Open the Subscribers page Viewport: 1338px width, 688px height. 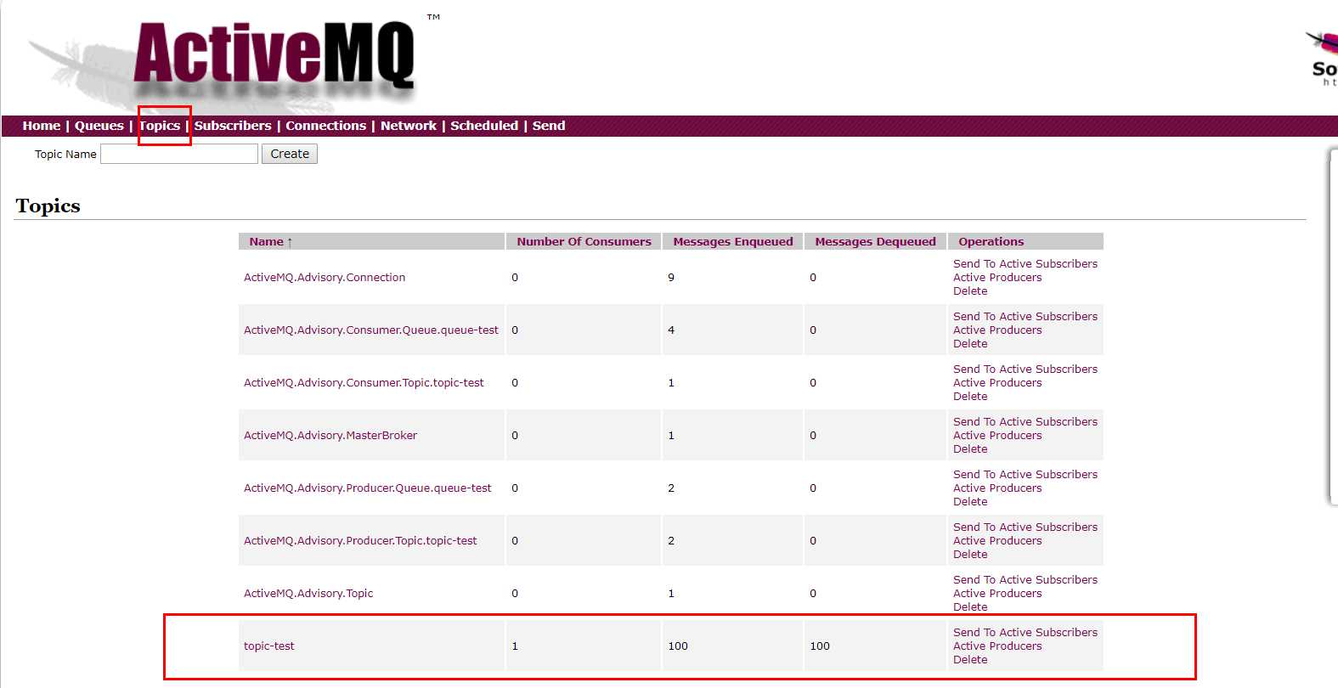(x=233, y=126)
